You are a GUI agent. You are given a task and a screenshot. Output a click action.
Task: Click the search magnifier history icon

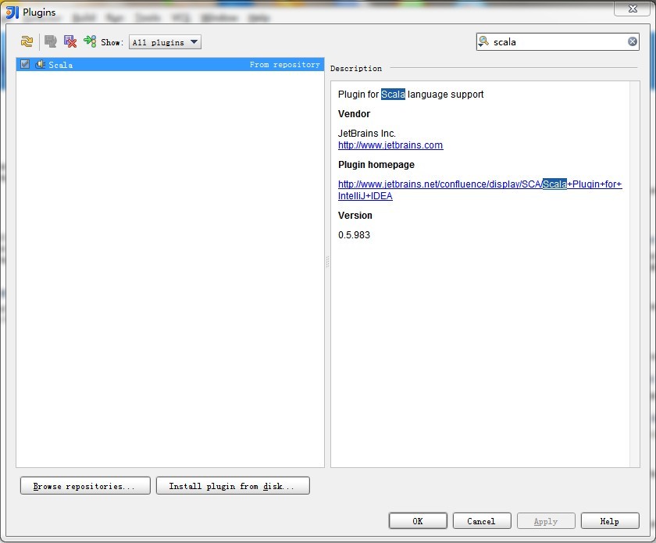483,41
